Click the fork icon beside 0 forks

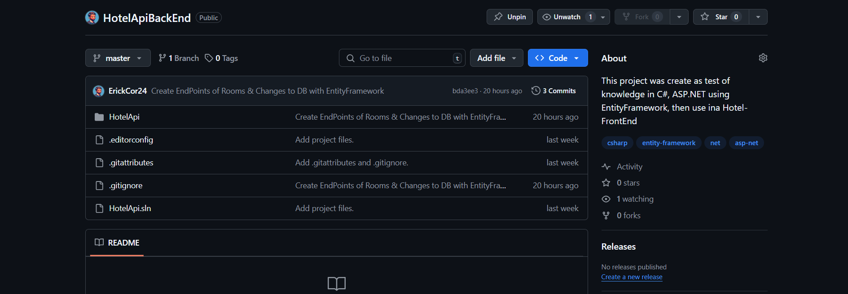click(x=606, y=216)
